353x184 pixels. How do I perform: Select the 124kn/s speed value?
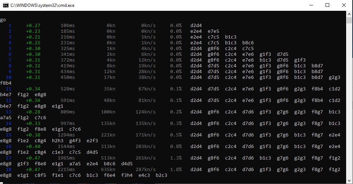click(x=145, y=112)
